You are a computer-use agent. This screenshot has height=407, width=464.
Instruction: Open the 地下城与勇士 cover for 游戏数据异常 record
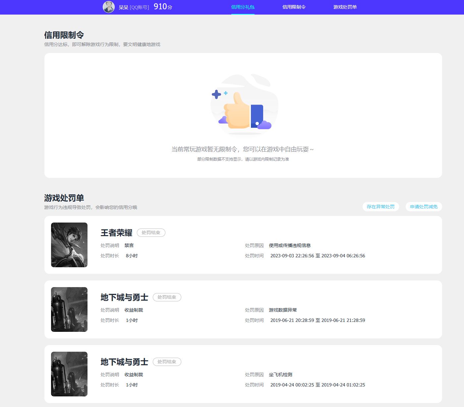pyautogui.click(x=69, y=309)
